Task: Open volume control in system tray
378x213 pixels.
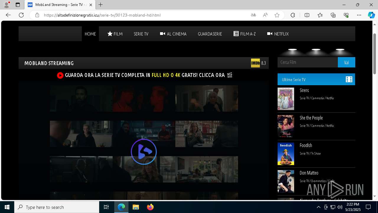Action: pos(340,207)
